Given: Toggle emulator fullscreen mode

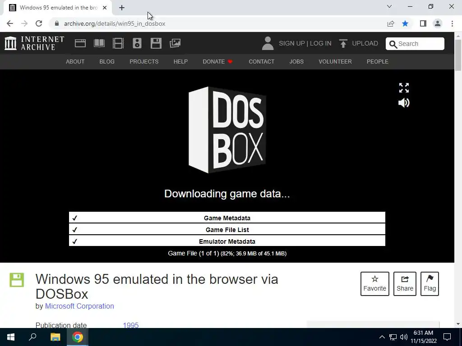Looking at the screenshot, I should (404, 88).
